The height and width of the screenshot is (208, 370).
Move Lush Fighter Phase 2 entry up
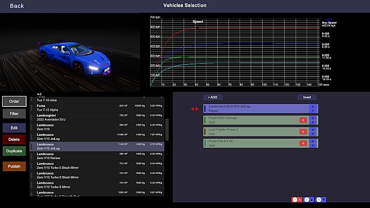point(313,130)
